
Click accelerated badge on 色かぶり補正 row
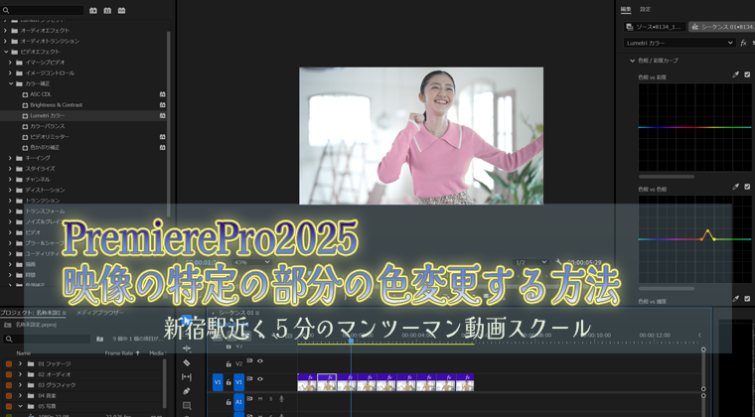(x=163, y=147)
